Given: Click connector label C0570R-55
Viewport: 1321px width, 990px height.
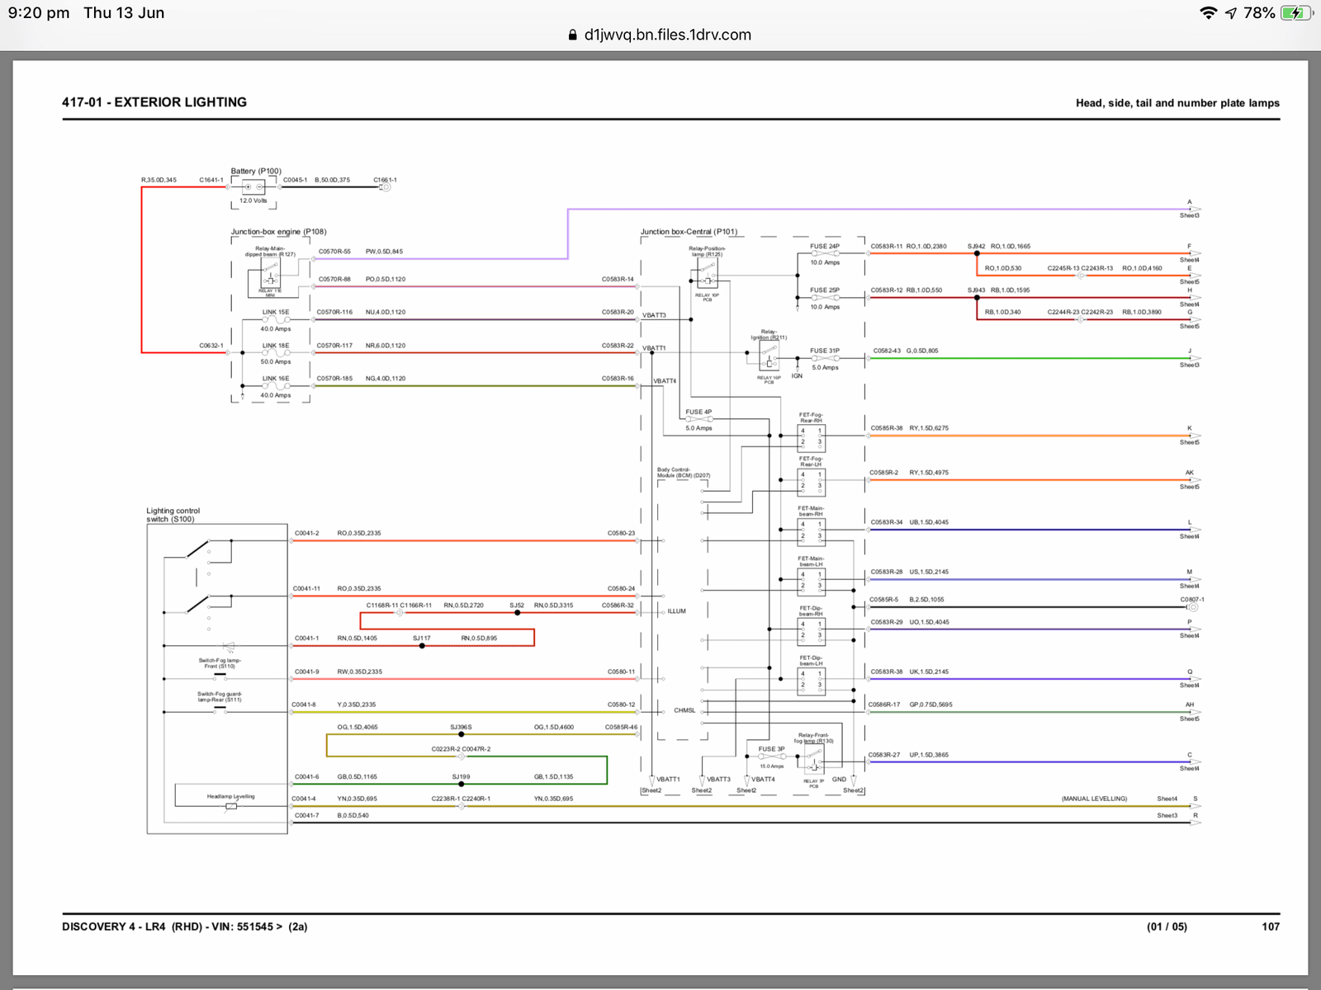Looking at the screenshot, I should (334, 252).
